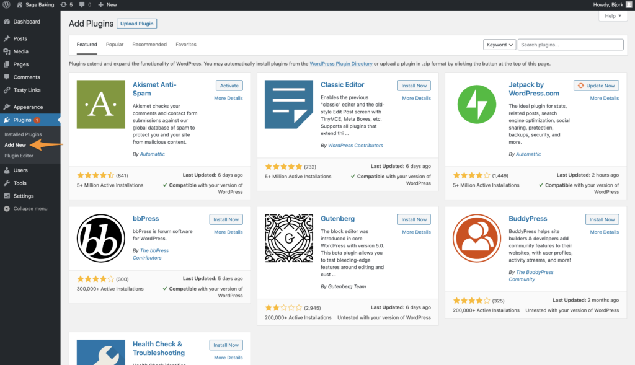Open WordPress Contributors author link
The height and width of the screenshot is (365, 635).
(x=355, y=145)
